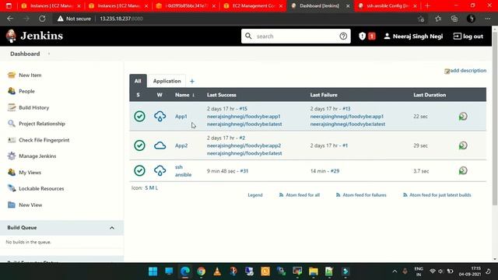Open Windows Start menu

coord(153,271)
